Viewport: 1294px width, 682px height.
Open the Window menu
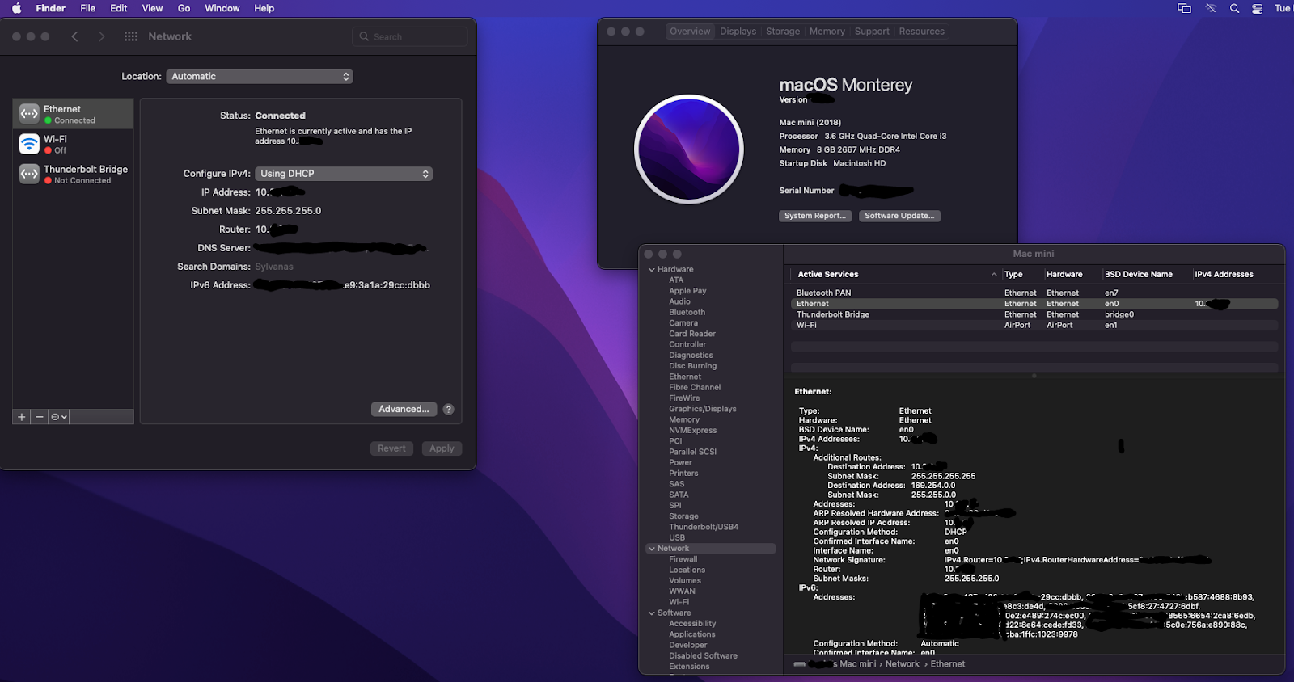coord(222,8)
